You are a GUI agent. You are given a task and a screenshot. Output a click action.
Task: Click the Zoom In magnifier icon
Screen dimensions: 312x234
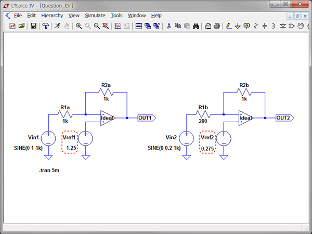[79, 25]
